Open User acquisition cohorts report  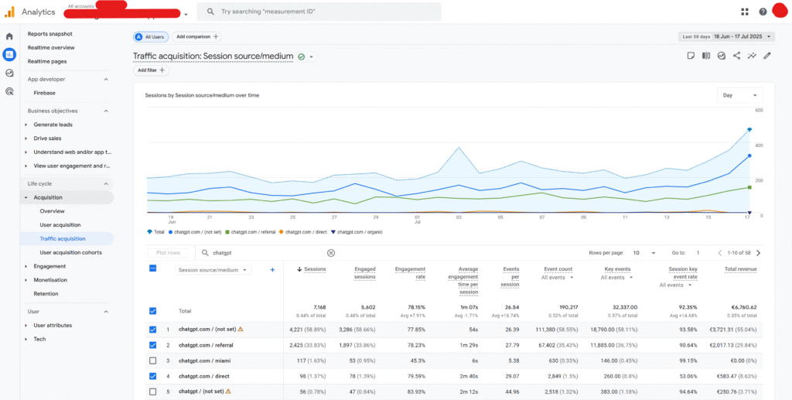[x=70, y=252]
